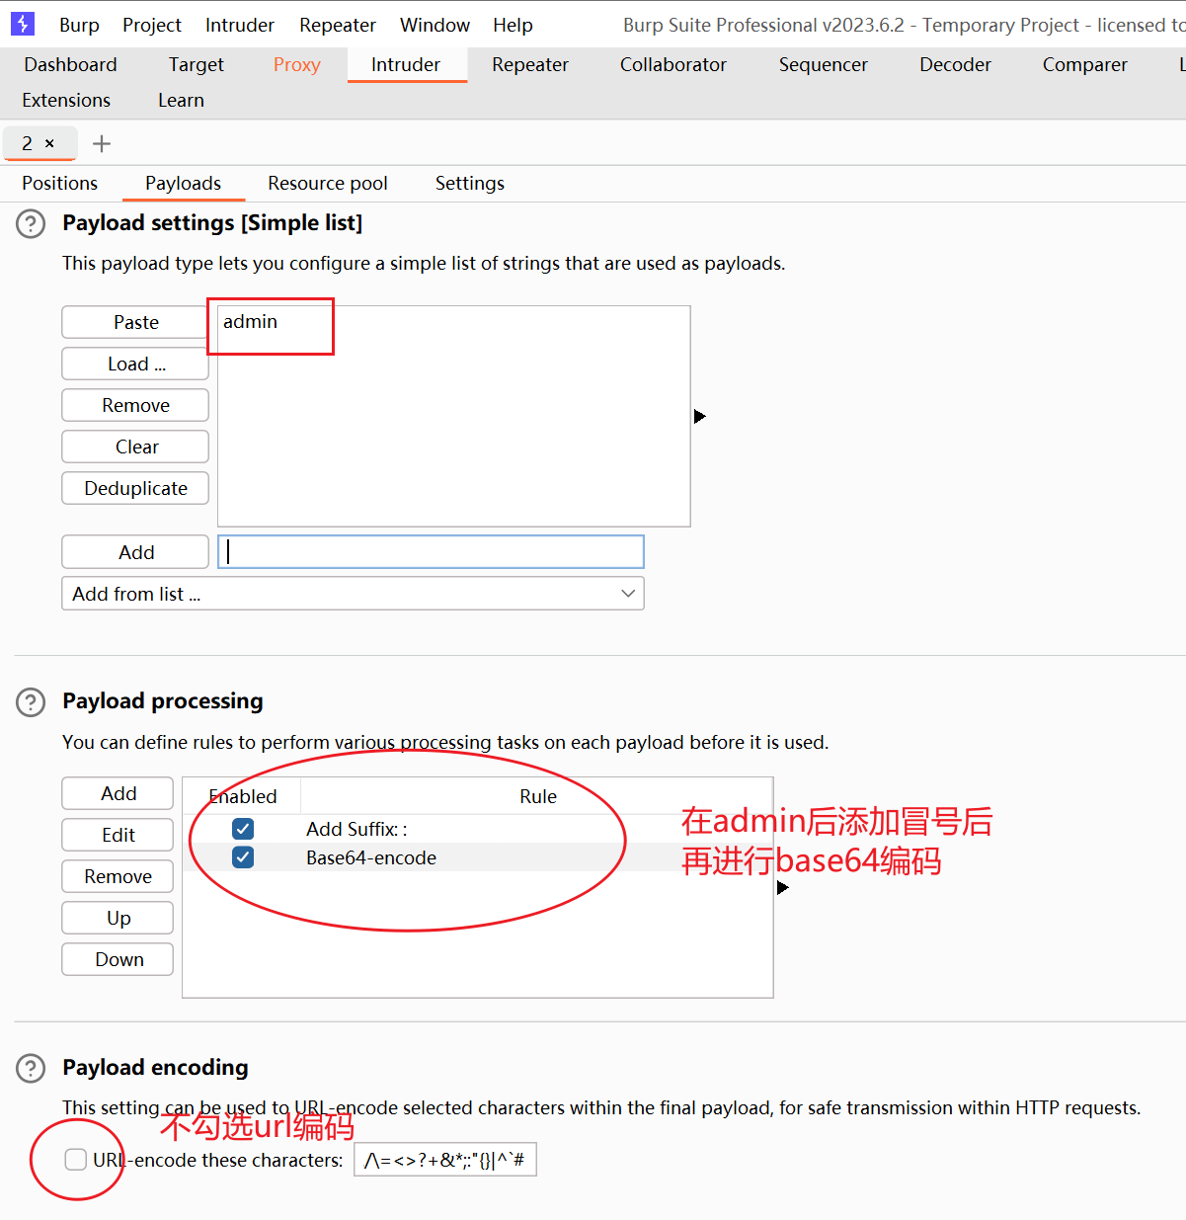Screen dimensions: 1186x1220
Task: Disable the Add Suffix rule checkbox
Action: pyautogui.click(x=243, y=829)
